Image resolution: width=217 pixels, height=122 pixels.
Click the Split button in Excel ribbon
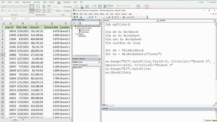point(111,6)
